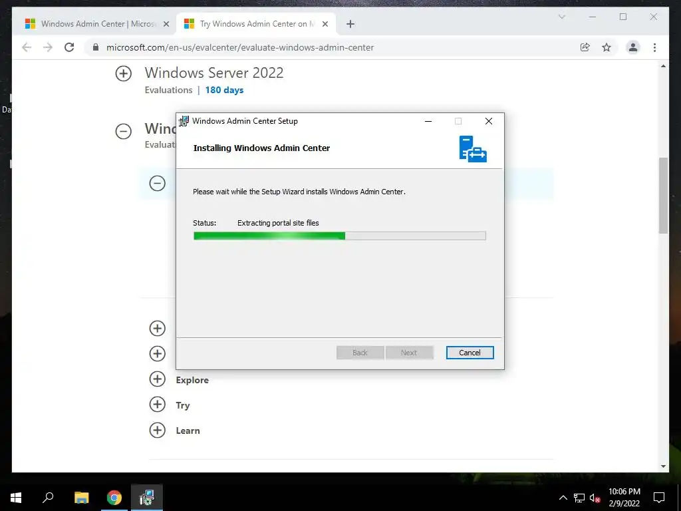This screenshot has width=681, height=511.
Task: Open Chrome three-dot menu
Action: pos(654,47)
